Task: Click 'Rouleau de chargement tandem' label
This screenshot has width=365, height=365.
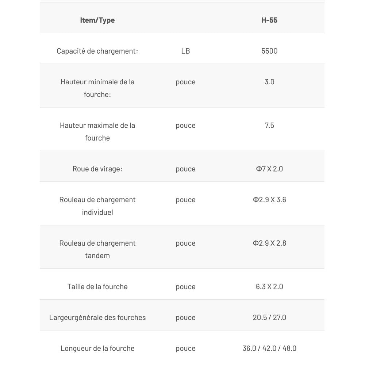Action: [x=97, y=249]
